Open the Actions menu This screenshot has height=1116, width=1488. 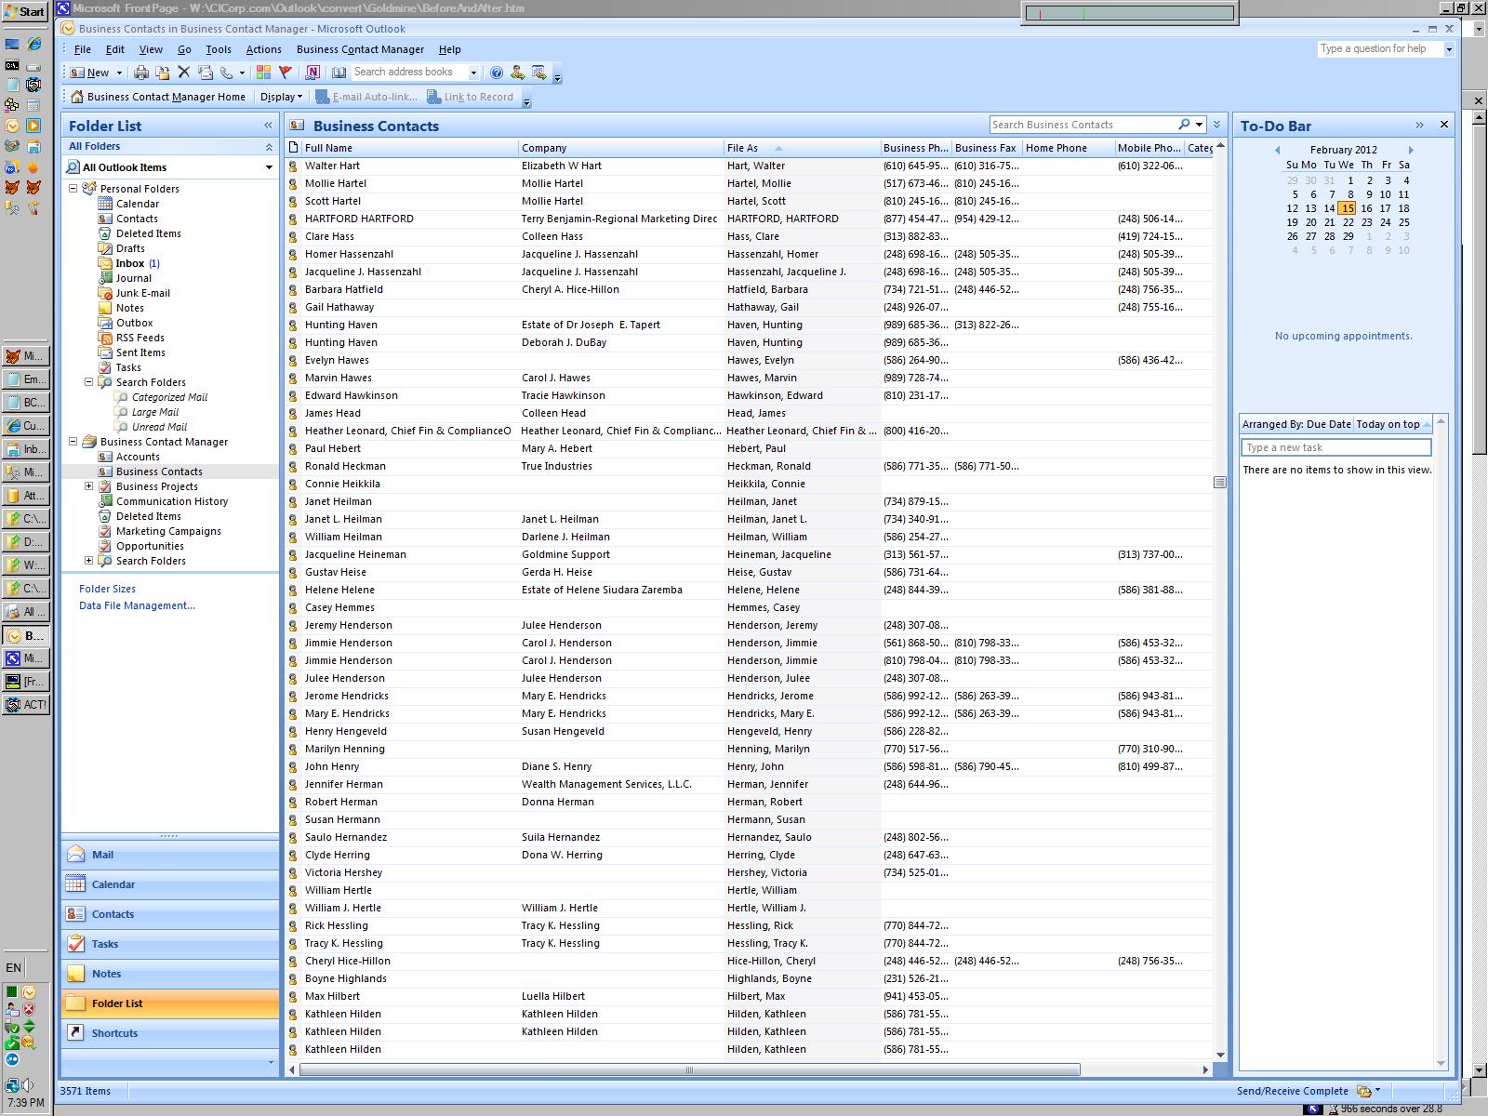263,49
